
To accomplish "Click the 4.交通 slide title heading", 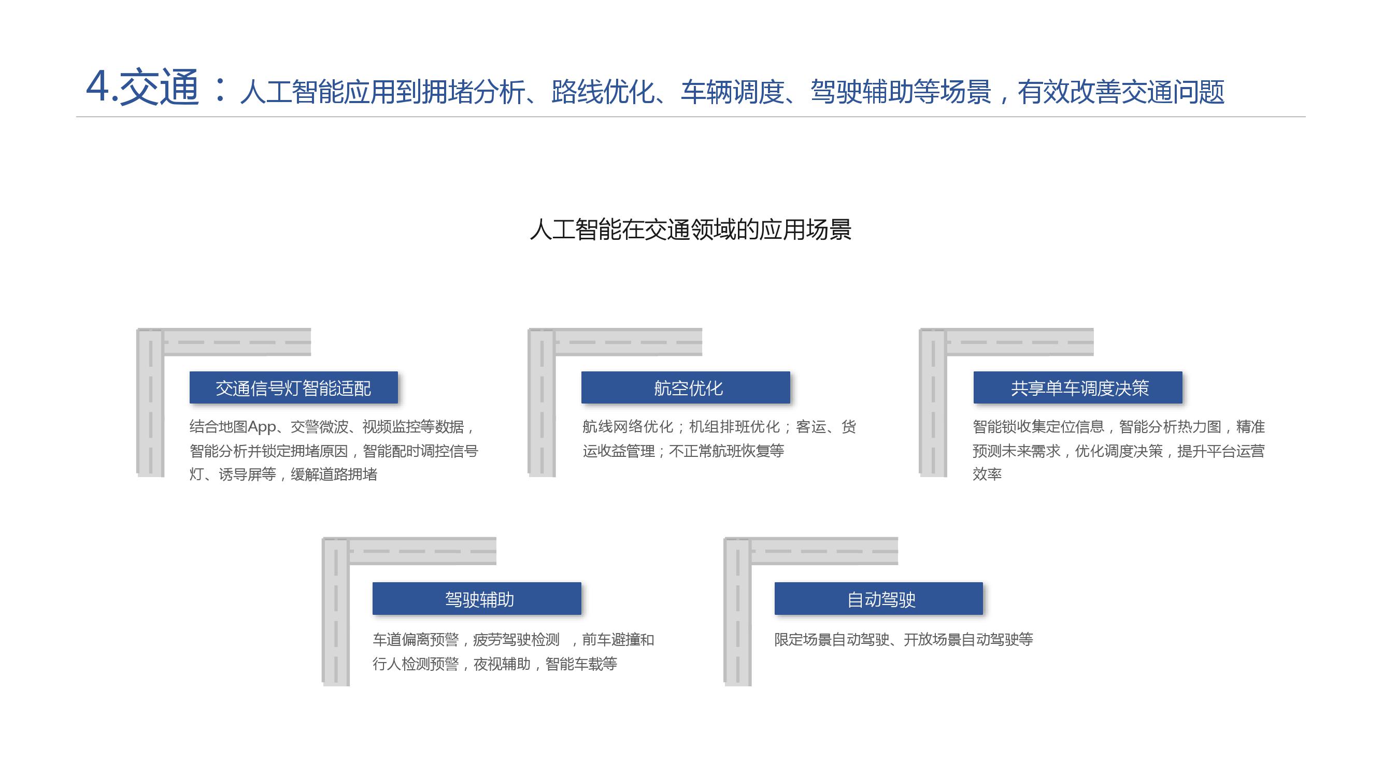I will coord(143,87).
